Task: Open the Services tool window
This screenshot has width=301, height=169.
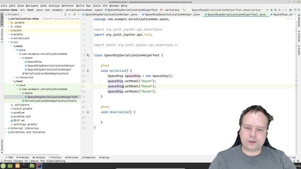Action: point(71,158)
